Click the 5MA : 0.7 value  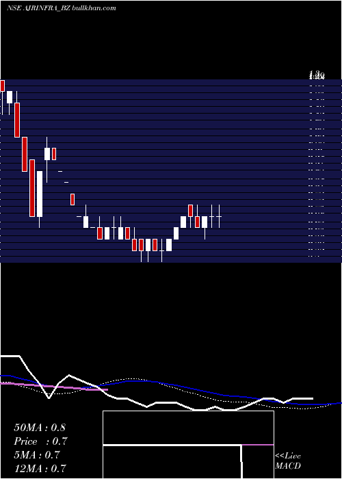[x=37, y=455]
